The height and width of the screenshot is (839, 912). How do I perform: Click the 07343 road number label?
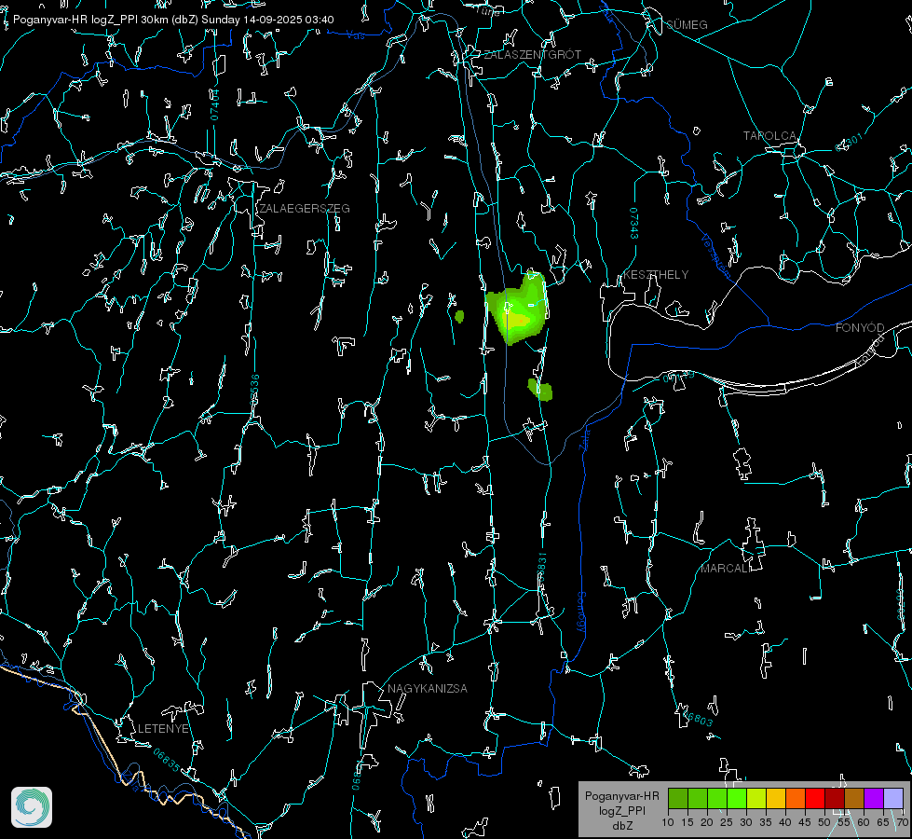(x=634, y=224)
